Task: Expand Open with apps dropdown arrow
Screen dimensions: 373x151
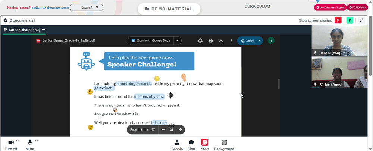Action: click(x=177, y=40)
